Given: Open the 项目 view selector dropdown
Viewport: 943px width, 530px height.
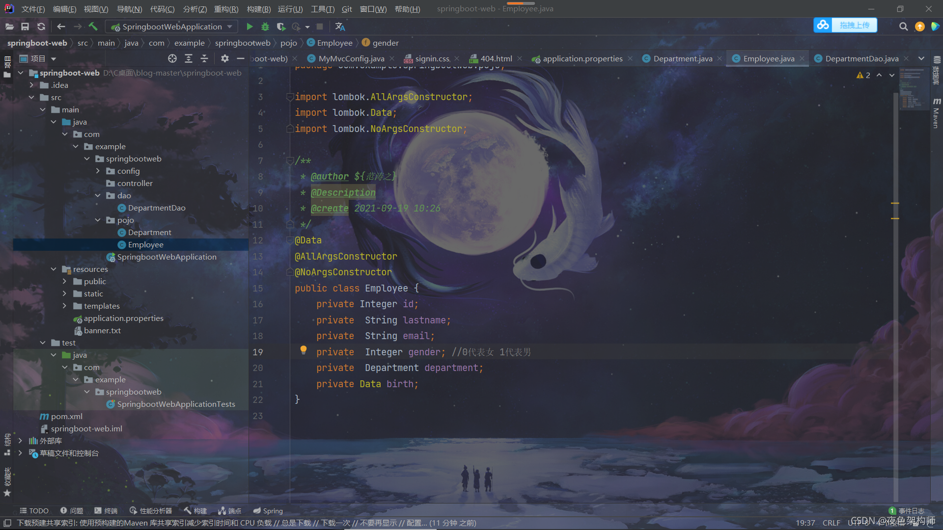Looking at the screenshot, I should click(x=38, y=58).
